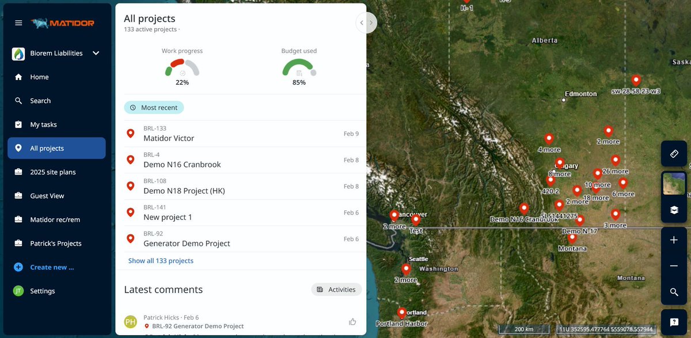Viewport: 691px width, 338px height.
Task: Click the pin icon beside New project 1
Action: pyautogui.click(x=131, y=212)
